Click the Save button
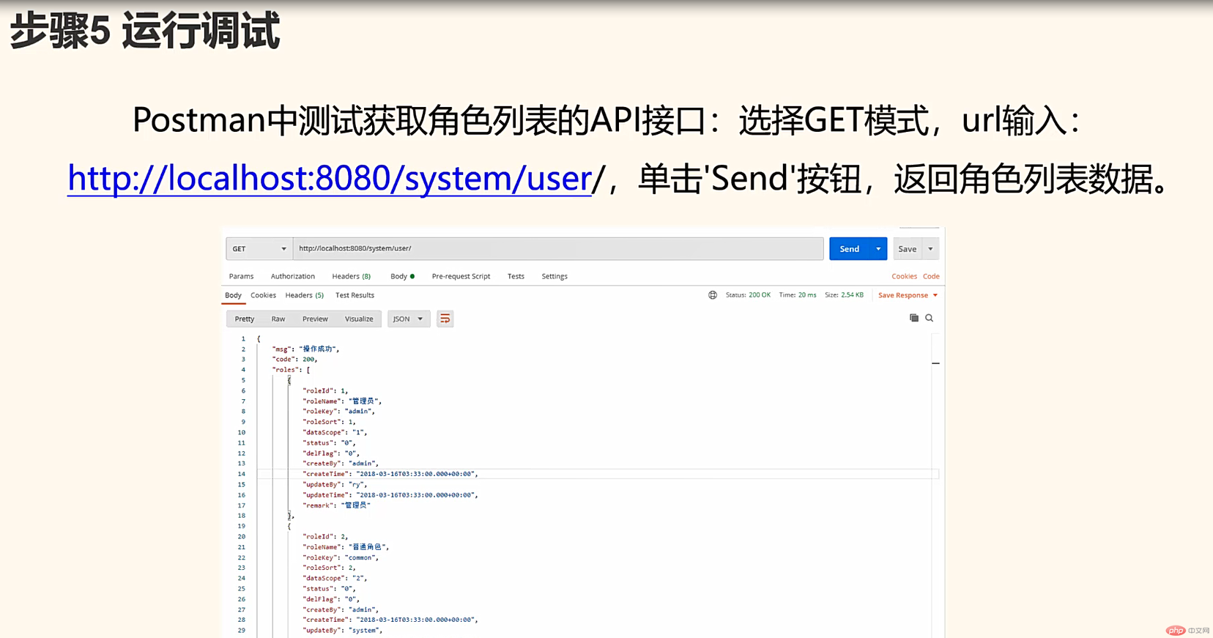 pyautogui.click(x=908, y=249)
